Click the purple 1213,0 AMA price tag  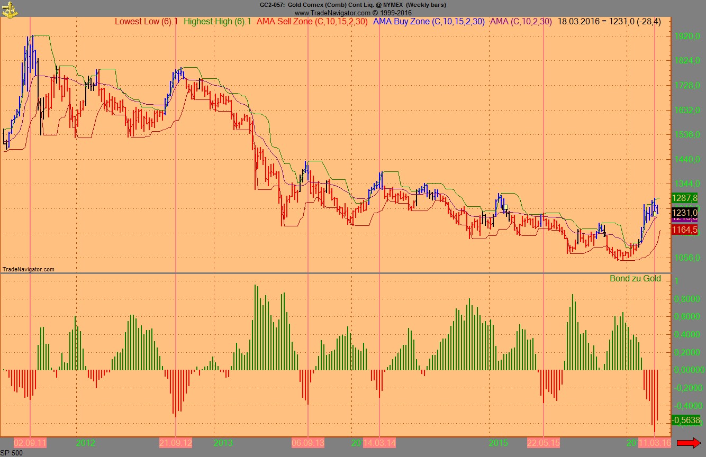click(x=684, y=220)
